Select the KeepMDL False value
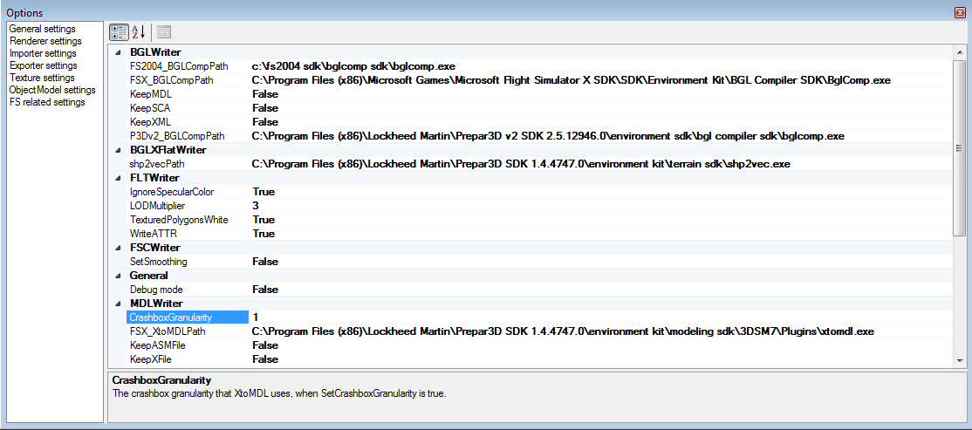The width and height of the screenshot is (972, 430). tap(265, 94)
